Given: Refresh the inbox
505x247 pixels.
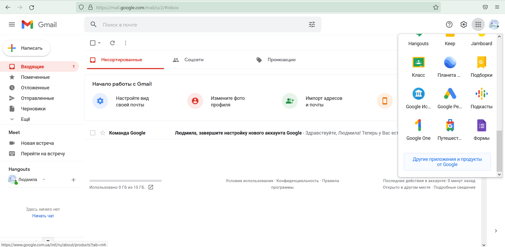Looking at the screenshot, I should coord(112,43).
